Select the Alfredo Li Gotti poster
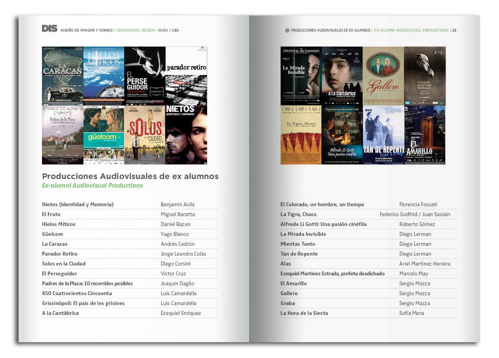 (x=342, y=135)
